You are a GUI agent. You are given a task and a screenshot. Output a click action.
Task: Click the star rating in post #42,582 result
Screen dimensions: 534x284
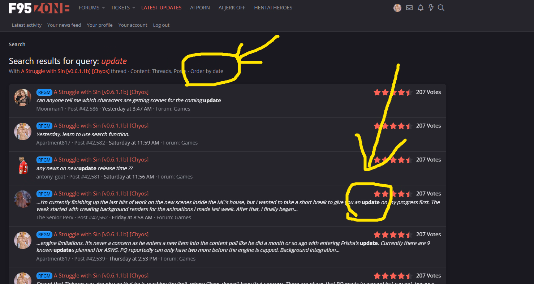(x=393, y=126)
